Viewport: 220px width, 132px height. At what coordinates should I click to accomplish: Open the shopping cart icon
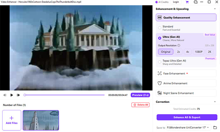point(187,2)
